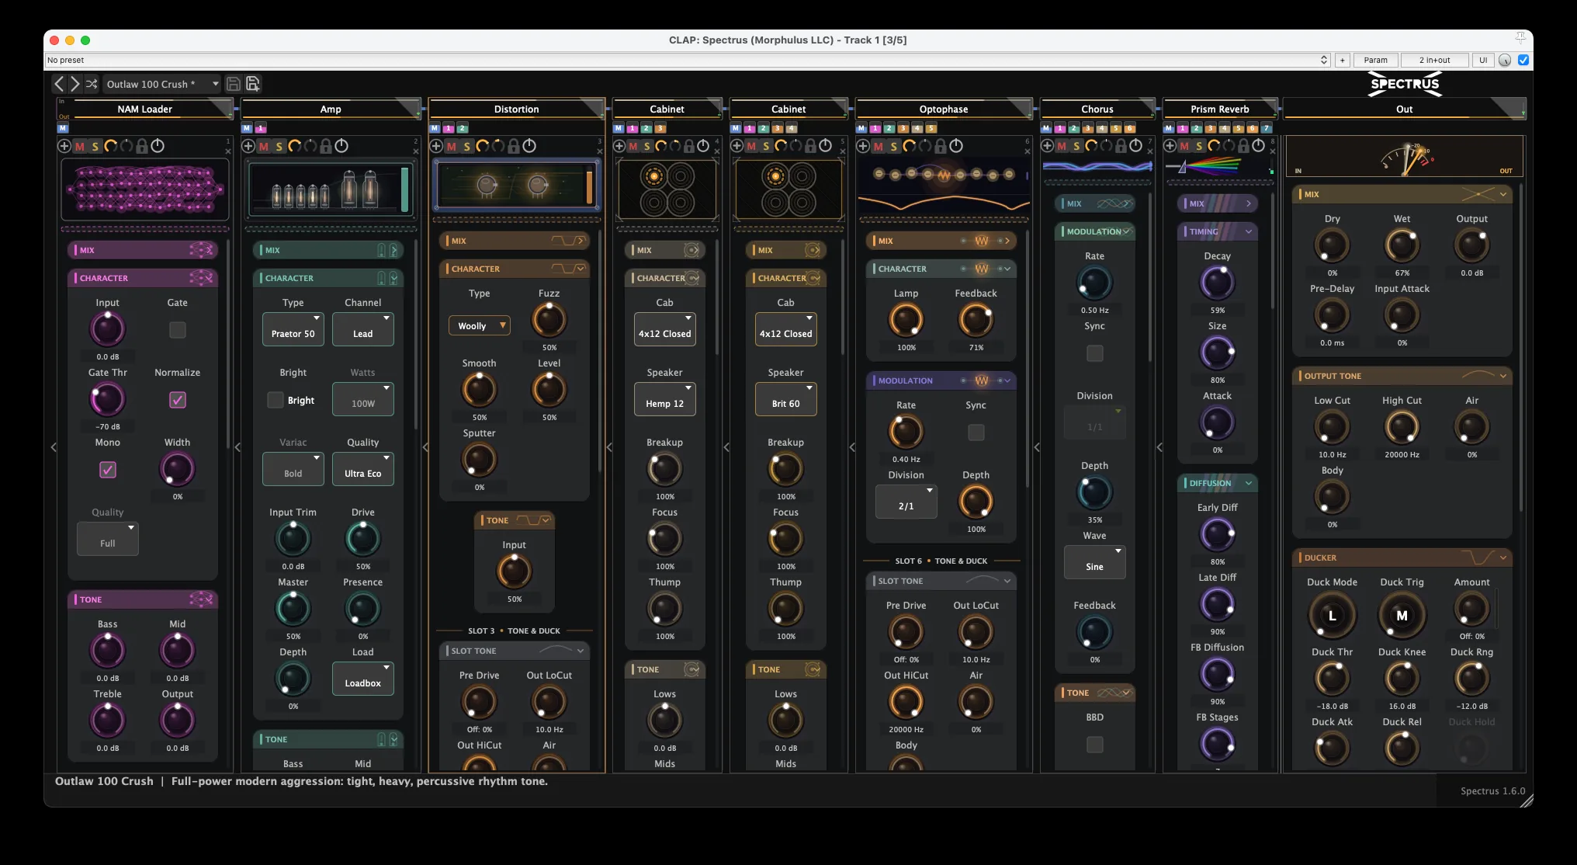Check the Chorus Sync checkbox
The width and height of the screenshot is (1577, 865).
1095,353
